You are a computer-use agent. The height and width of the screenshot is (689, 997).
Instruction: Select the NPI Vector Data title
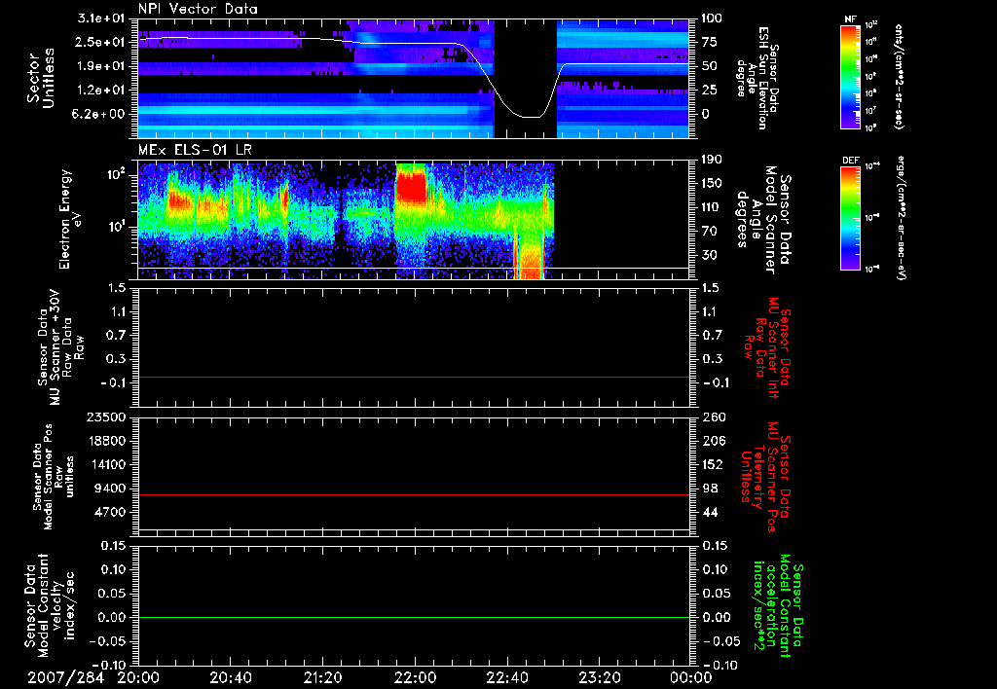(198, 9)
